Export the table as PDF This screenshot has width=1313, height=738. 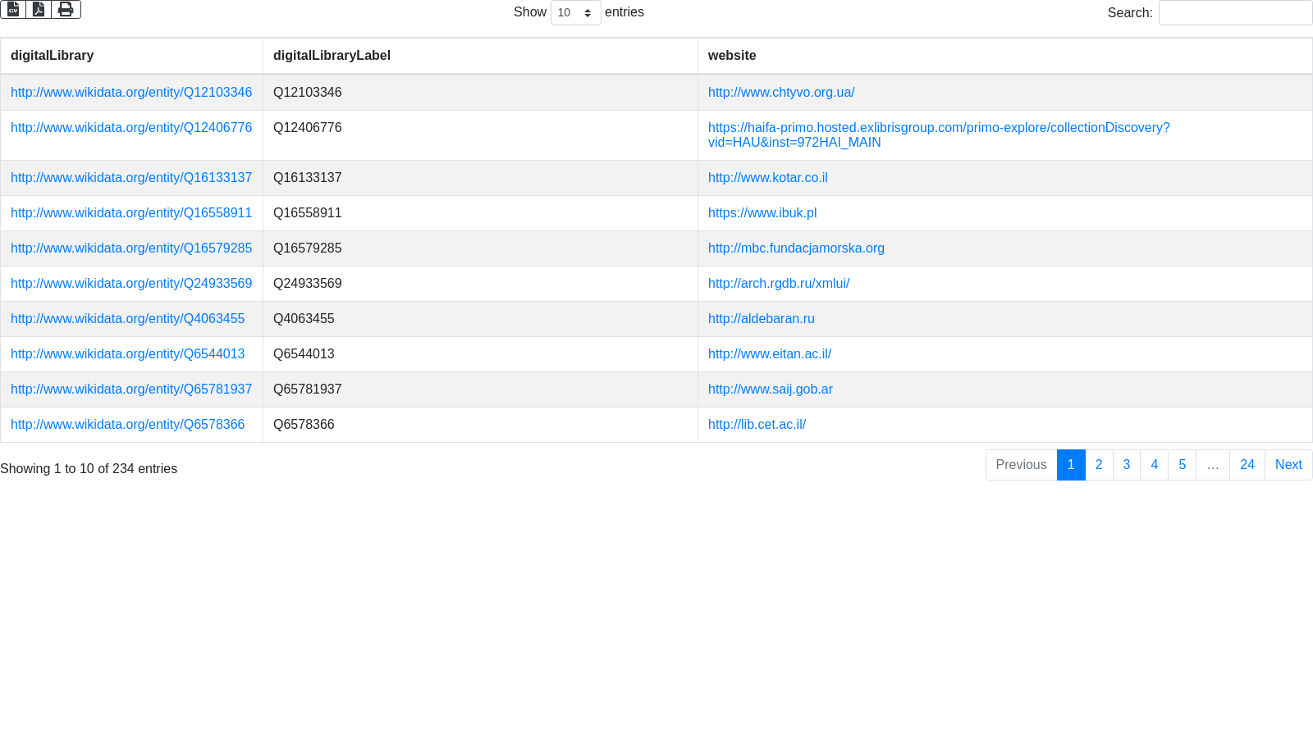[39, 9]
